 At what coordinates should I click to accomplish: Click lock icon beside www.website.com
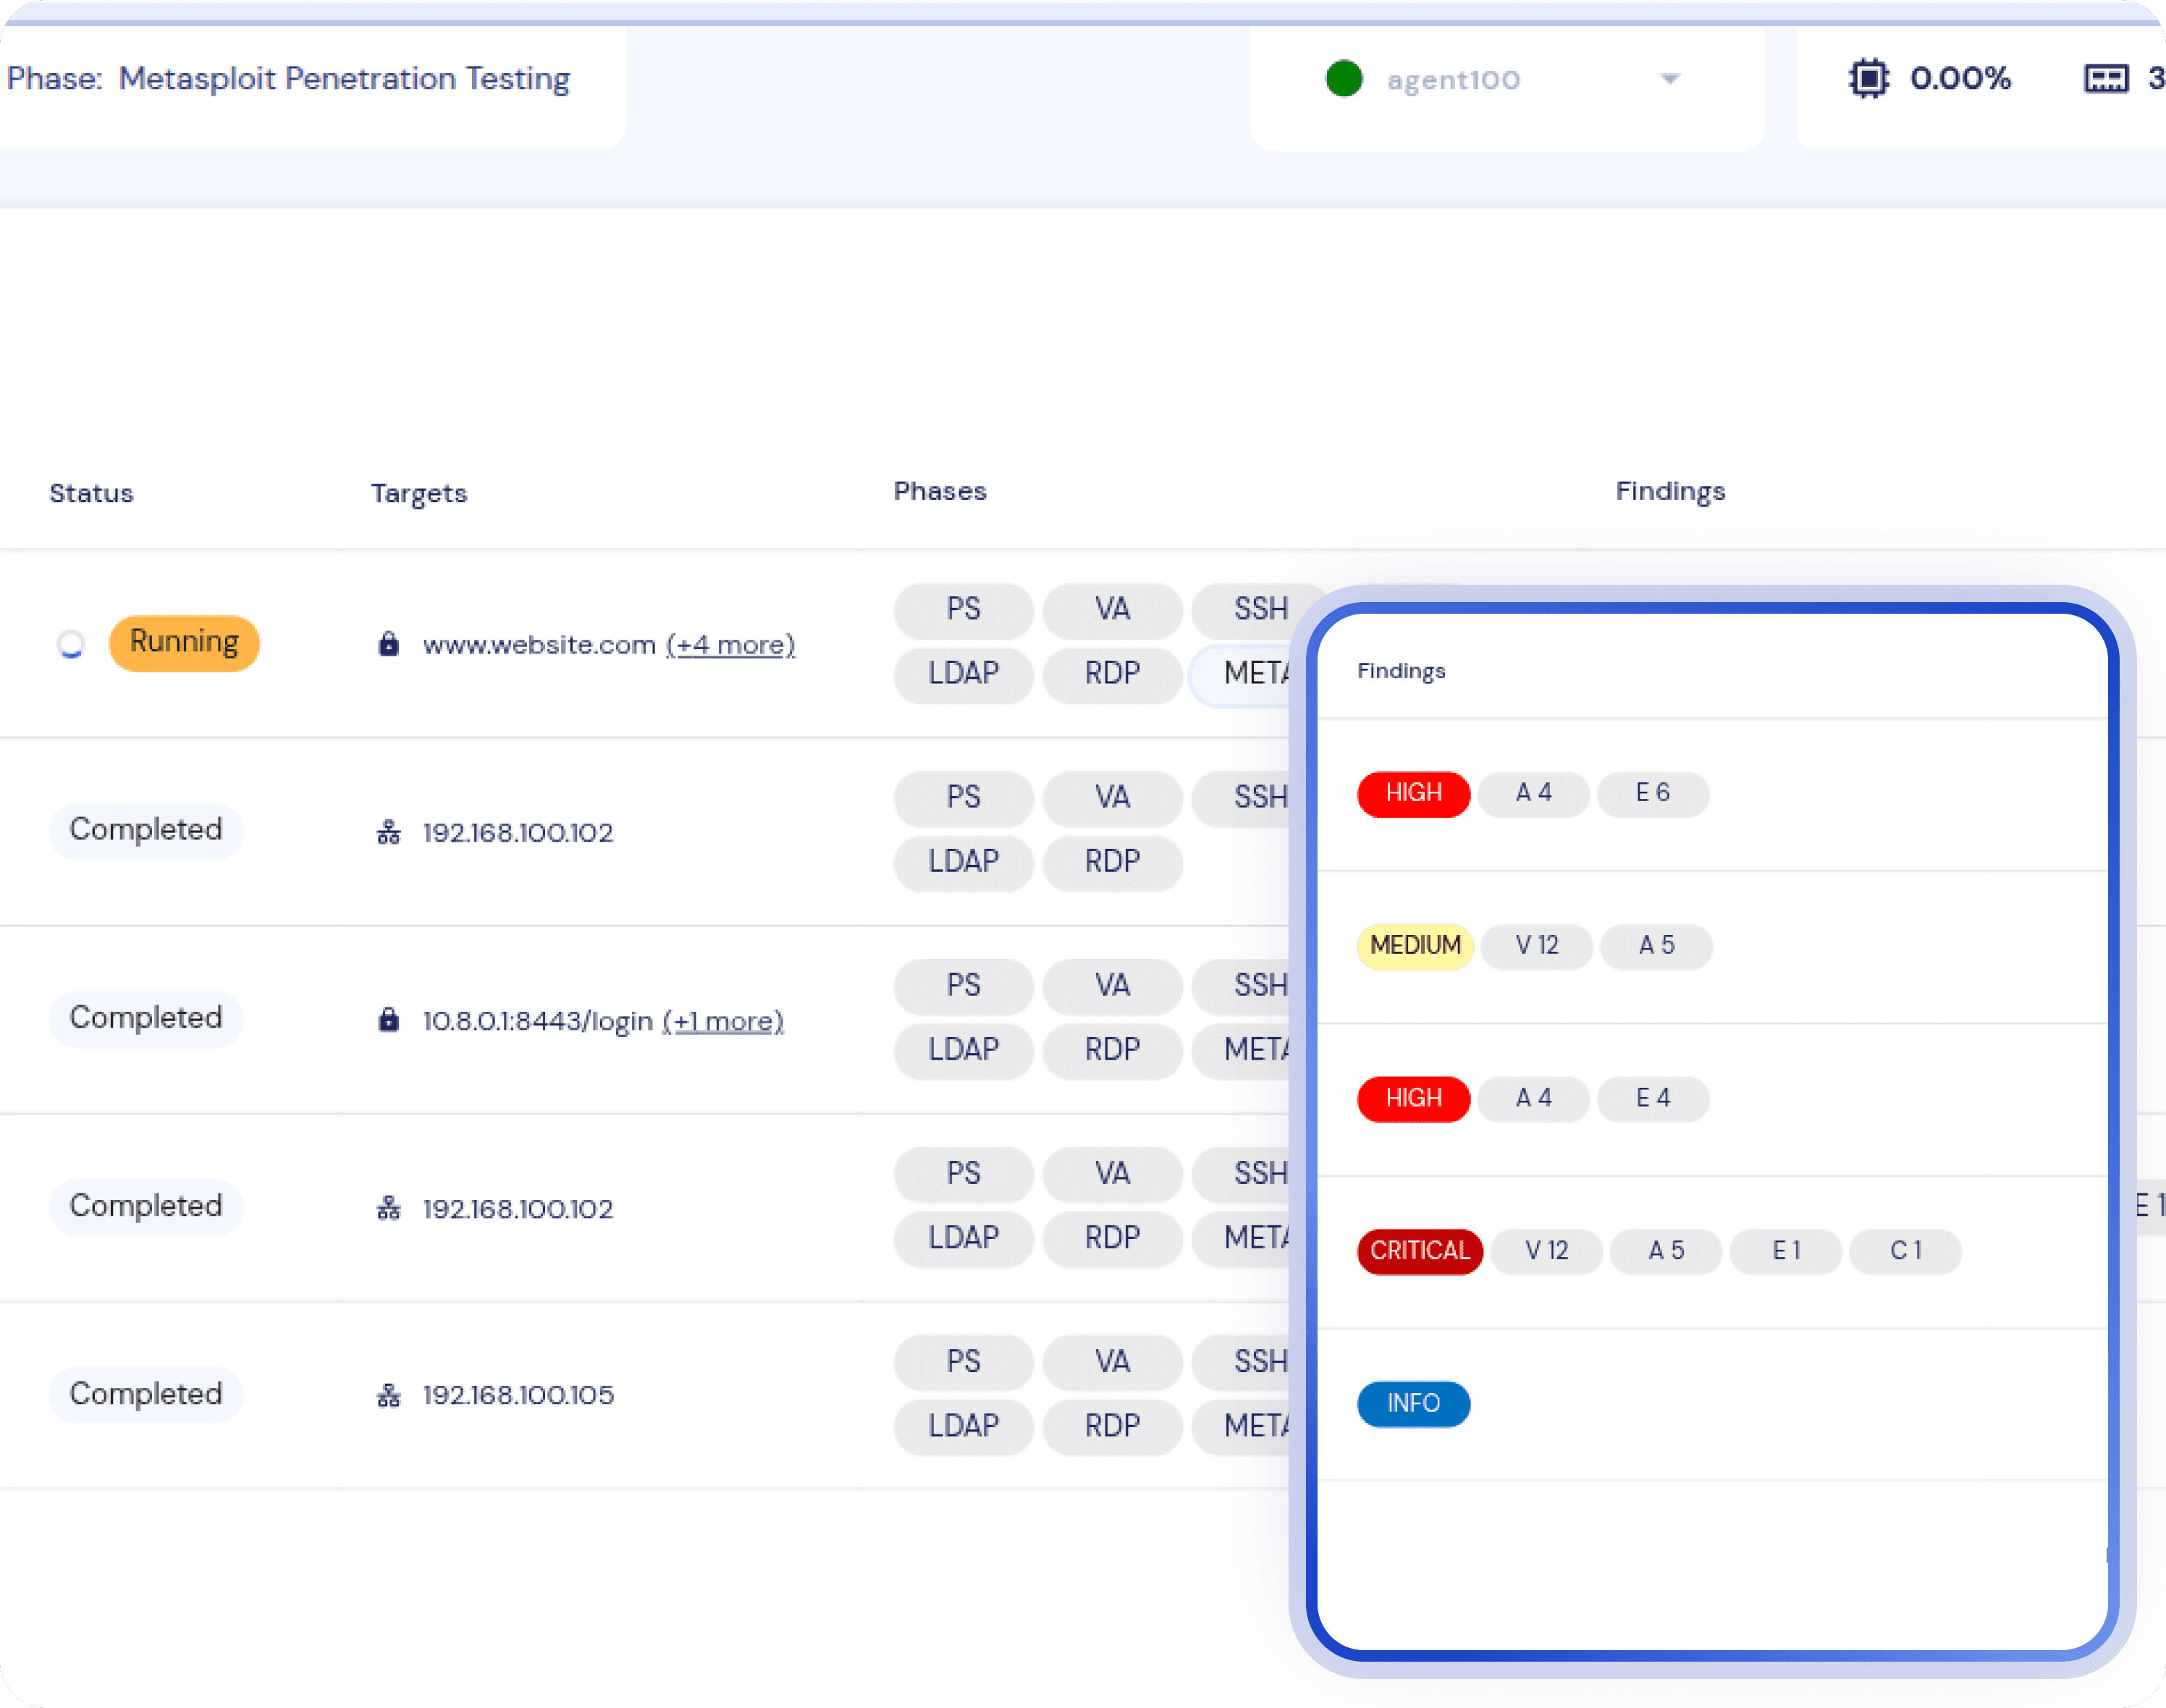coord(389,644)
